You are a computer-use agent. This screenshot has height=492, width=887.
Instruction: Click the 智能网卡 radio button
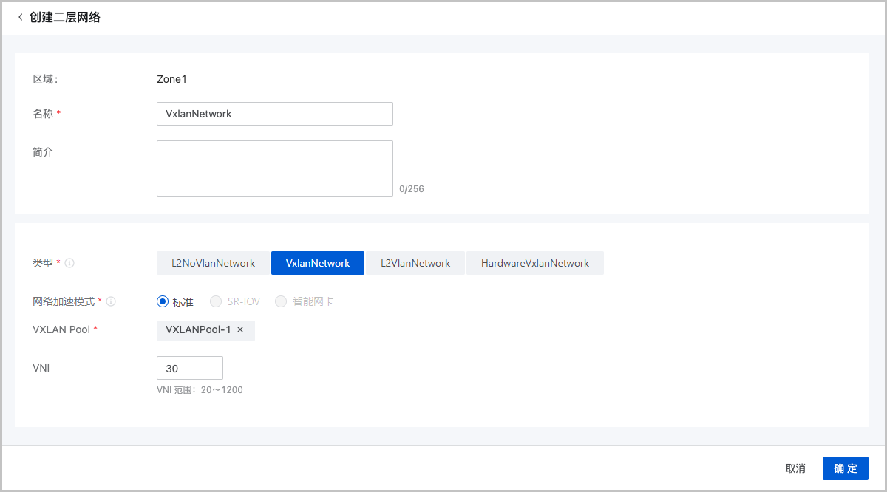point(281,301)
